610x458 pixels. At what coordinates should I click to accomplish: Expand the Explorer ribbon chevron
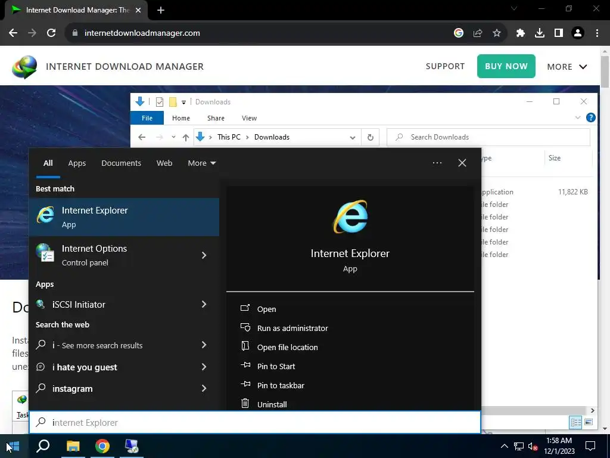[578, 117]
